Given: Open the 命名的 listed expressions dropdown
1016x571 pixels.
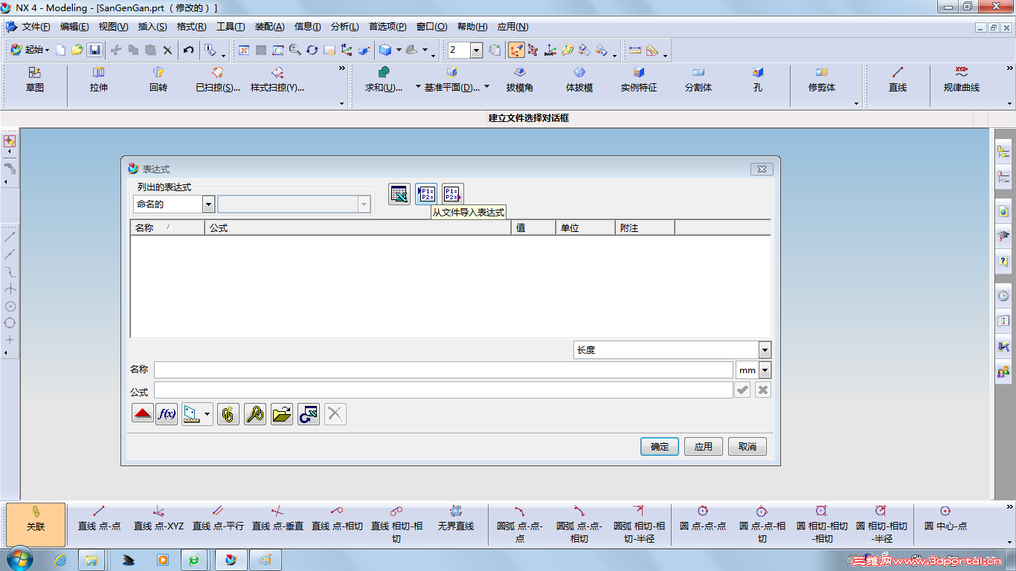Looking at the screenshot, I should [x=208, y=204].
